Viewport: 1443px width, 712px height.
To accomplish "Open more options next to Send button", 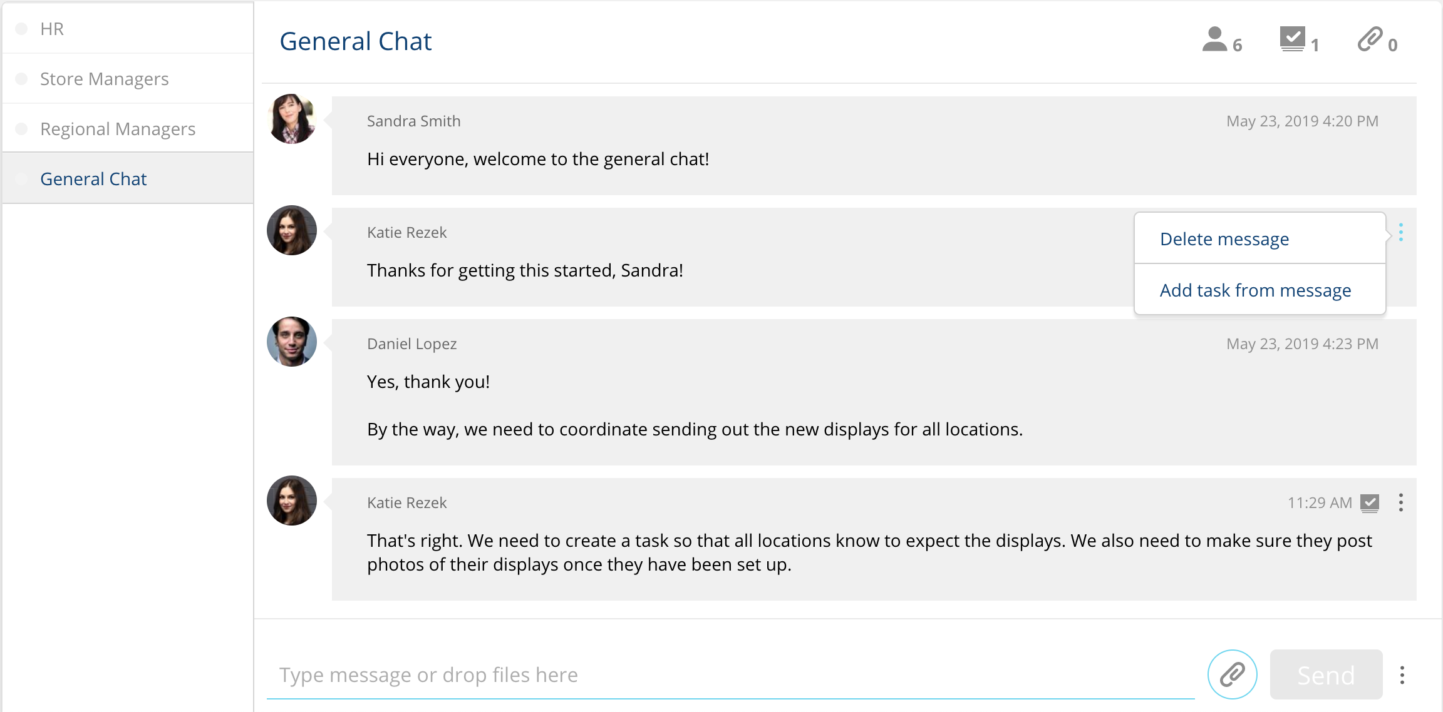I will (1402, 675).
